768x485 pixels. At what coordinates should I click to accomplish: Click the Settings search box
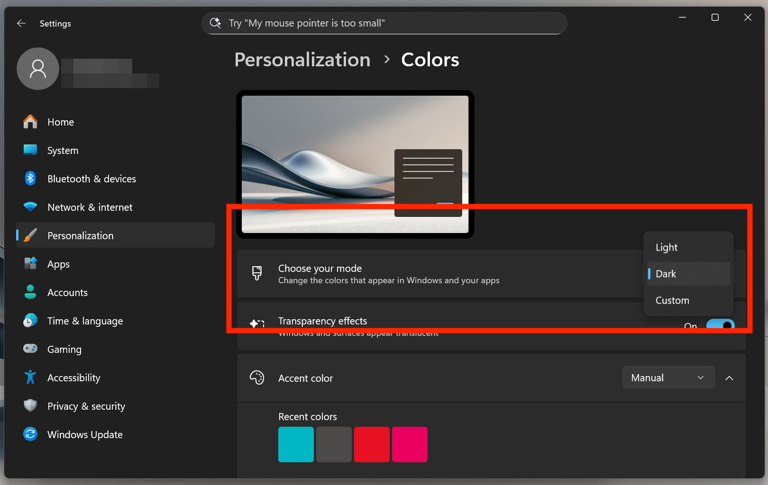coord(384,23)
